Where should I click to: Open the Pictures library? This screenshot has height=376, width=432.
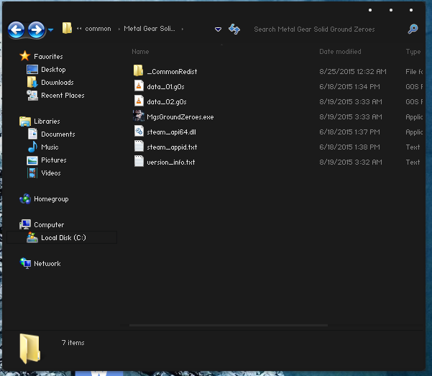(x=54, y=160)
